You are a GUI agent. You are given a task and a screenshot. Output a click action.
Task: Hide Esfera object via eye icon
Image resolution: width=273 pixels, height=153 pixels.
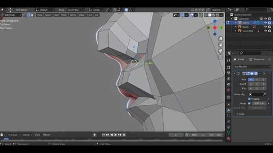tap(265, 23)
